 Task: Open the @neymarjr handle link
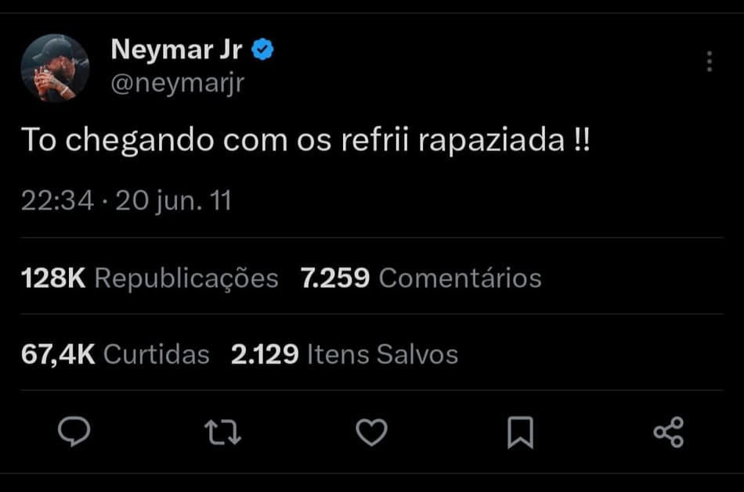[x=178, y=83]
